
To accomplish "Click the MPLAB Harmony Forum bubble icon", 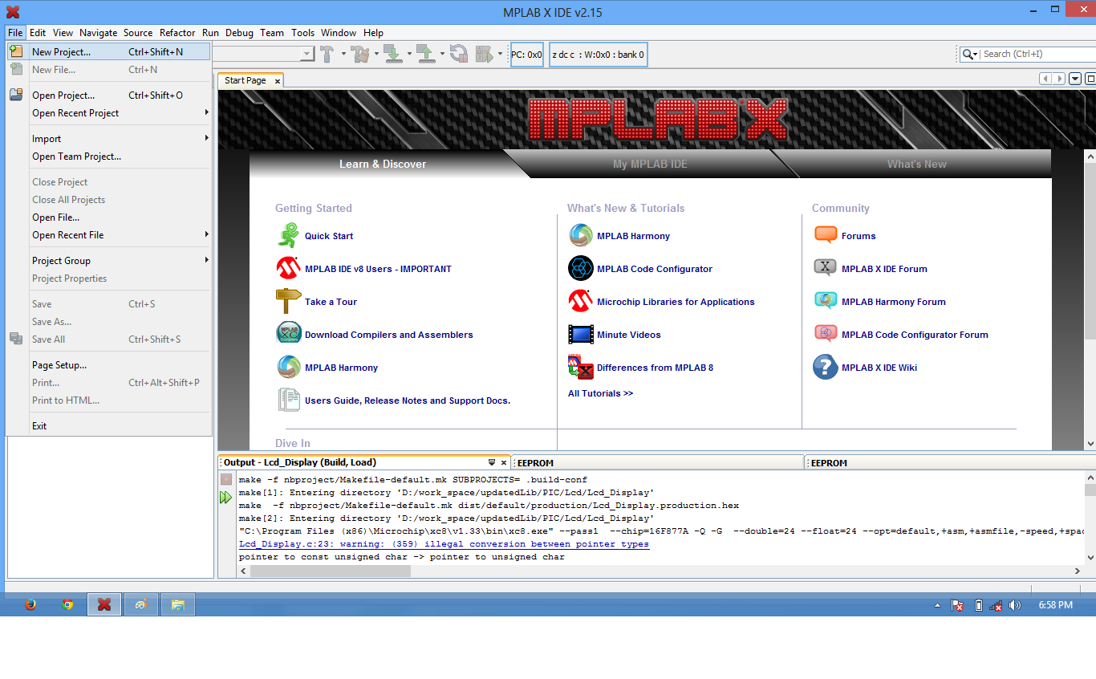I will point(826,301).
